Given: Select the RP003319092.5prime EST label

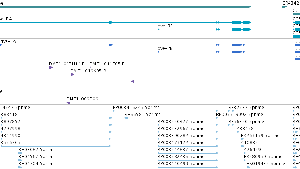Looking at the screenshot, I should [239, 115].
